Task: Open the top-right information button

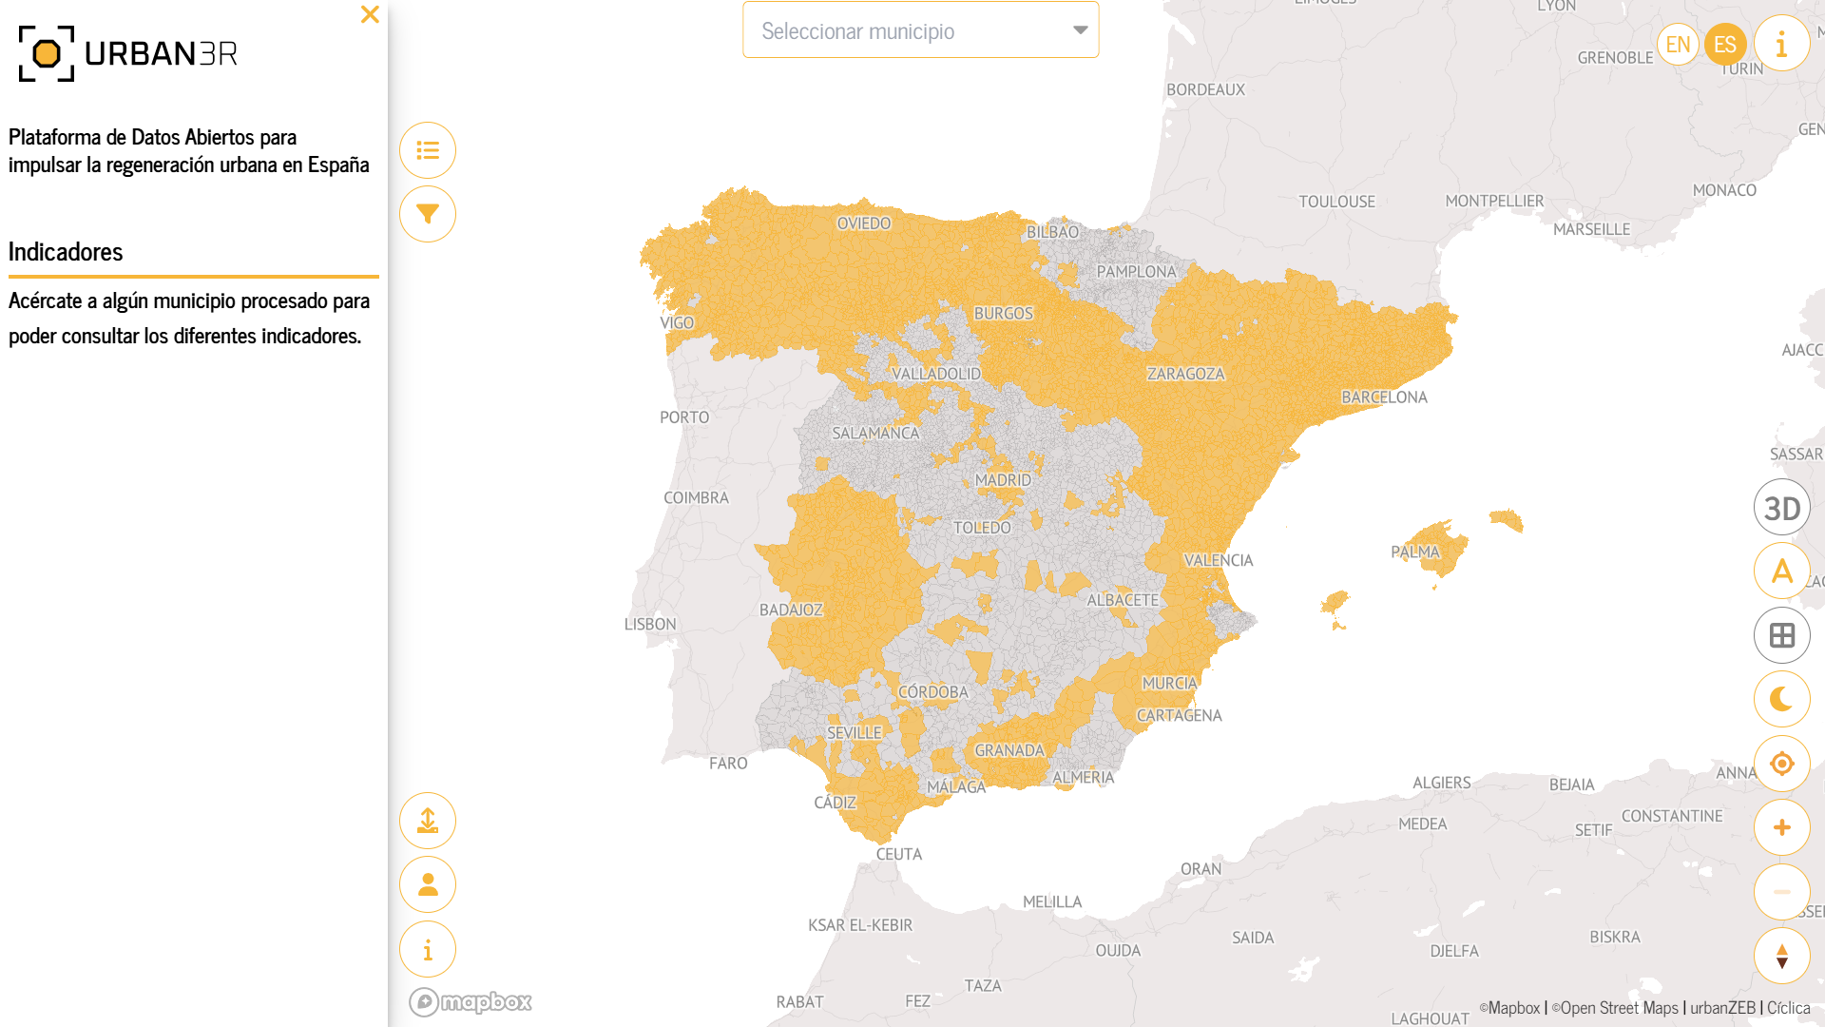Action: (1782, 44)
